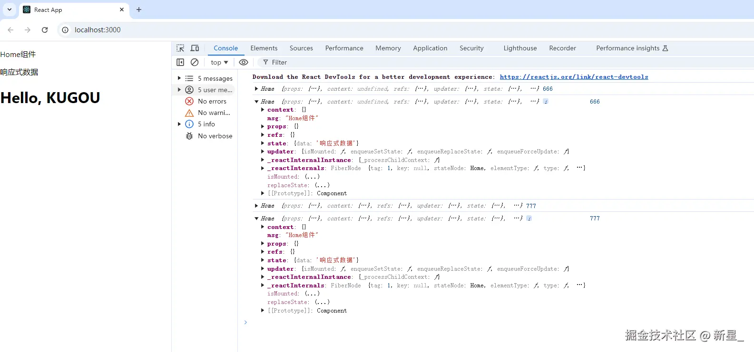This screenshot has height=352, width=754.
Task: Close the React App tab
Action: click(x=122, y=10)
